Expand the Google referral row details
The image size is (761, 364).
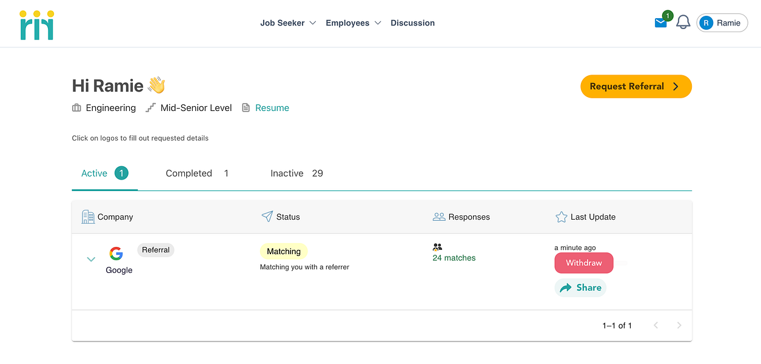[x=91, y=259]
